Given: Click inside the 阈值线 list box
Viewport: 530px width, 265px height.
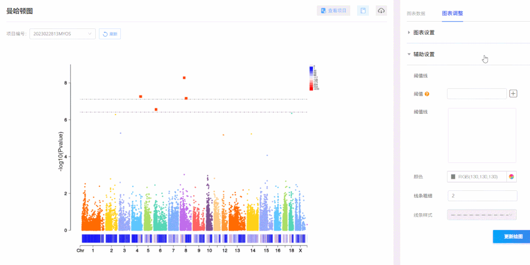Looking at the screenshot, I should (482, 135).
